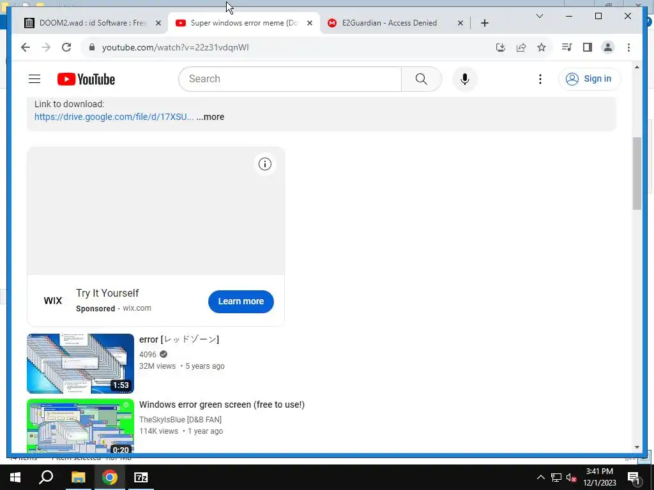Click the scrollbar up arrow
This screenshot has height=490, width=654.
pos(637,66)
